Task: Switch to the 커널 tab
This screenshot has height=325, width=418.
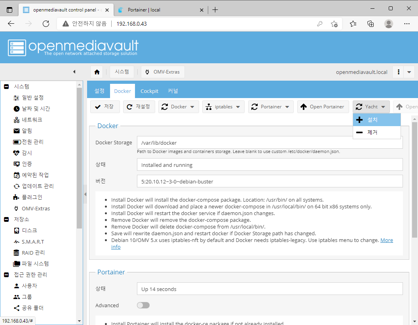Action: coord(173,91)
